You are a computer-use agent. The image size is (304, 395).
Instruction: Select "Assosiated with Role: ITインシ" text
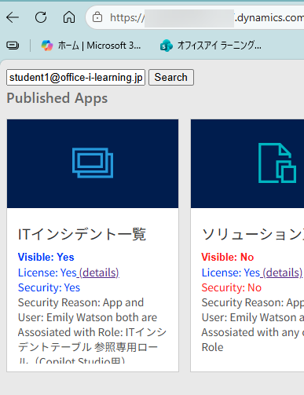pos(92,332)
